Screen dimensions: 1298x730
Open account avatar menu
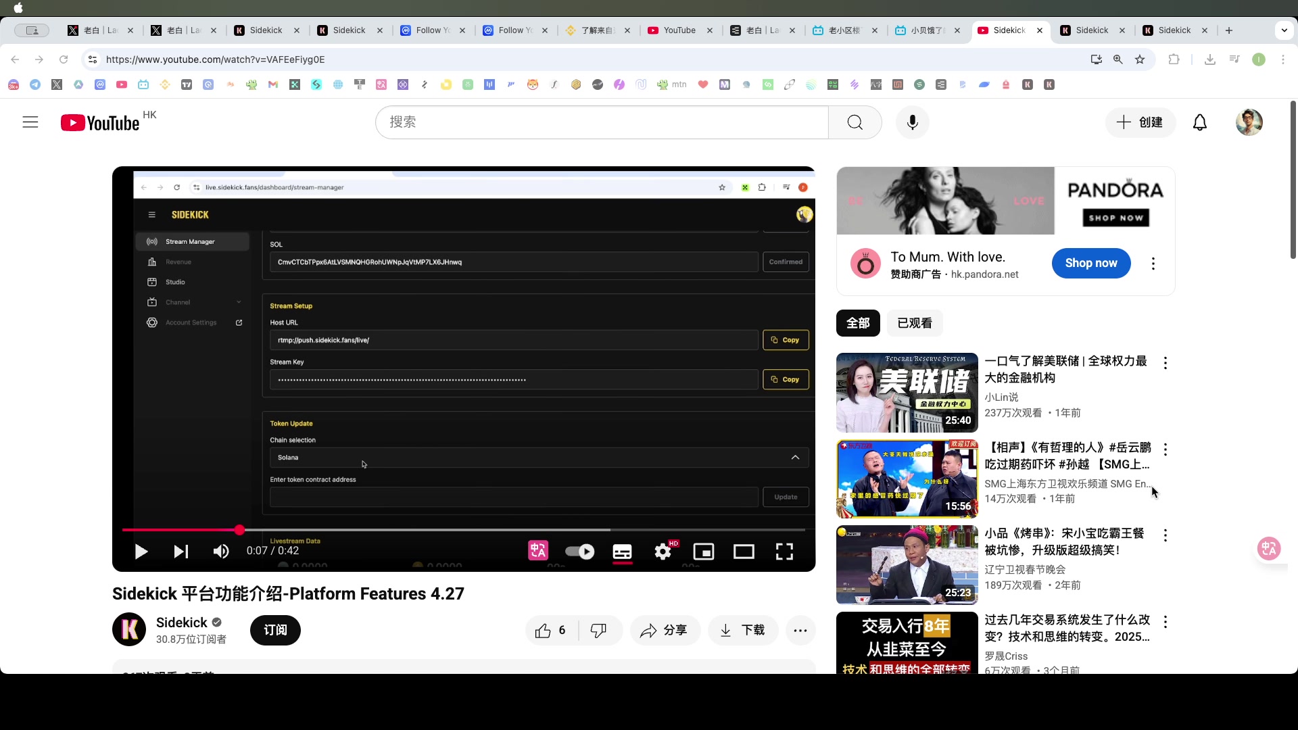(x=1249, y=122)
